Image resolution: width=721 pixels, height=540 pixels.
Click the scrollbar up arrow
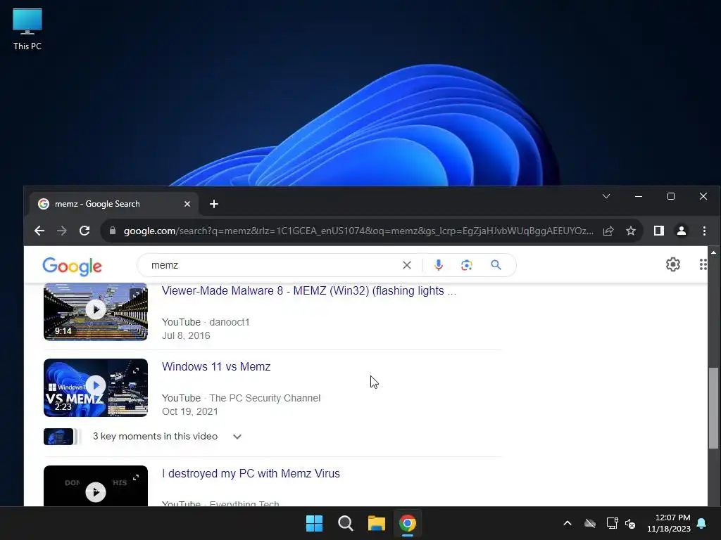(713, 252)
